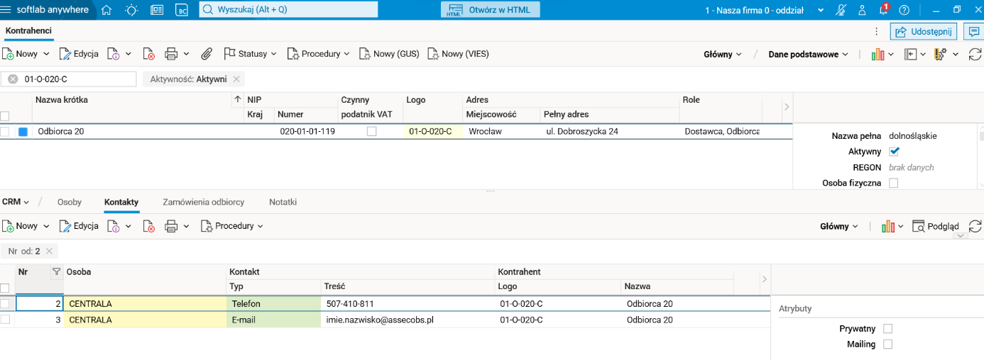Toggle the Aktywny checkbox
The image size is (984, 360).
pyautogui.click(x=894, y=152)
